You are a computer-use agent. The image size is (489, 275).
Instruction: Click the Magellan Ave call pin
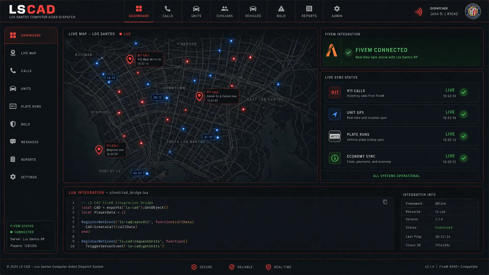click(x=99, y=150)
